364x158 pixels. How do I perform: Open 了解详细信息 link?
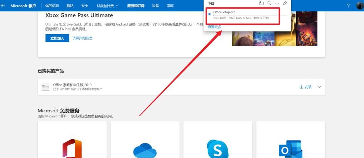click(82, 38)
